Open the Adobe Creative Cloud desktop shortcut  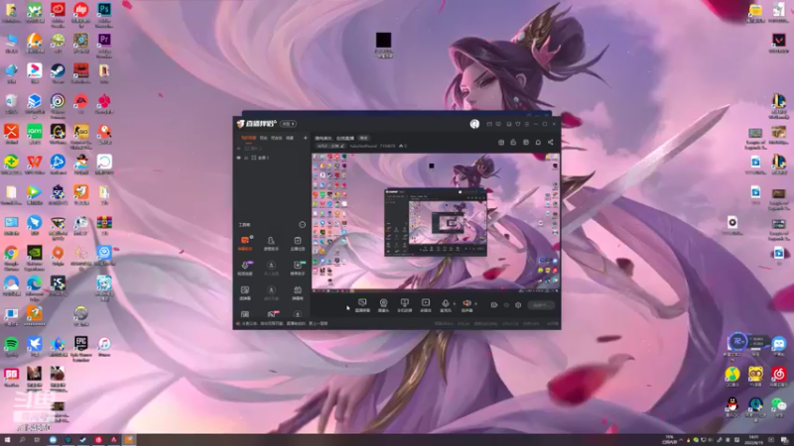pyautogui.click(x=58, y=13)
